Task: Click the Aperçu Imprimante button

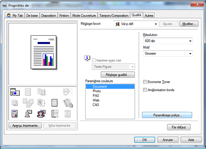Action: pyautogui.click(x=25, y=126)
